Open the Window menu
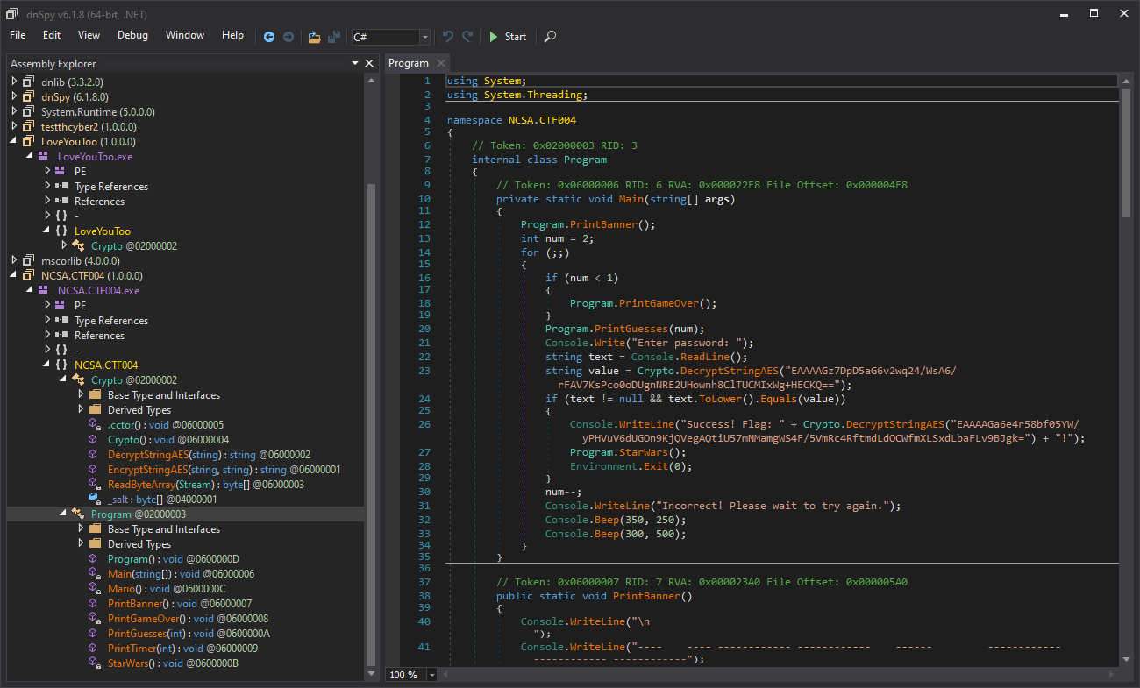 coord(185,35)
